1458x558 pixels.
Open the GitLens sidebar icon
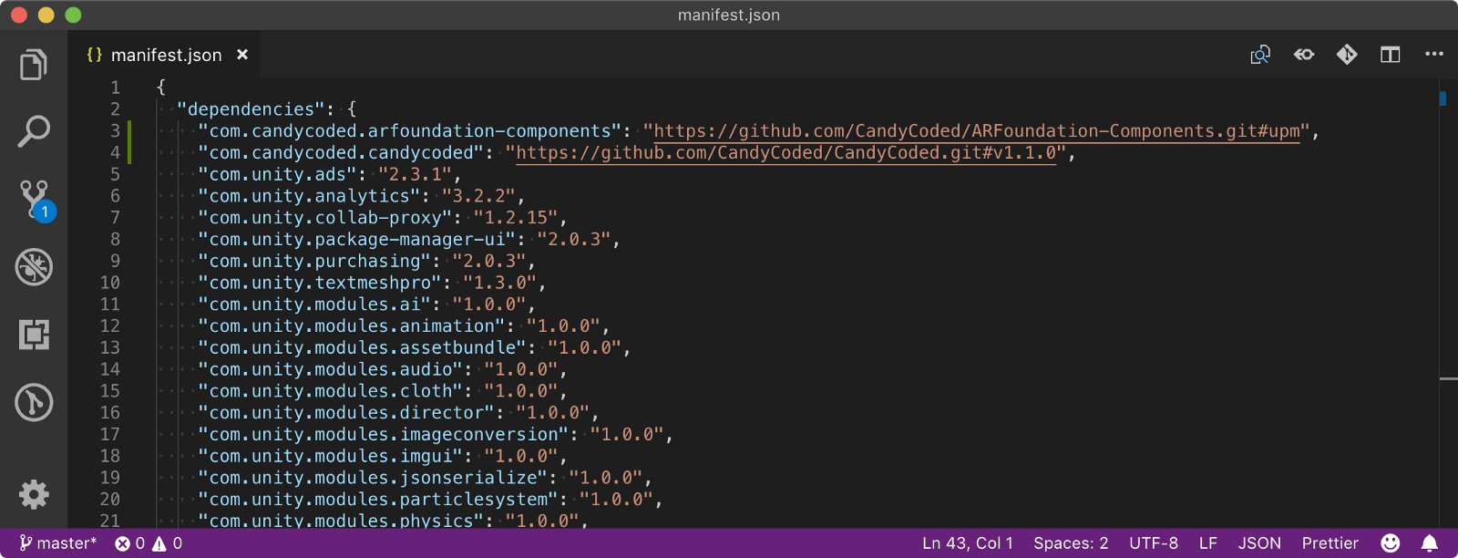[34, 402]
